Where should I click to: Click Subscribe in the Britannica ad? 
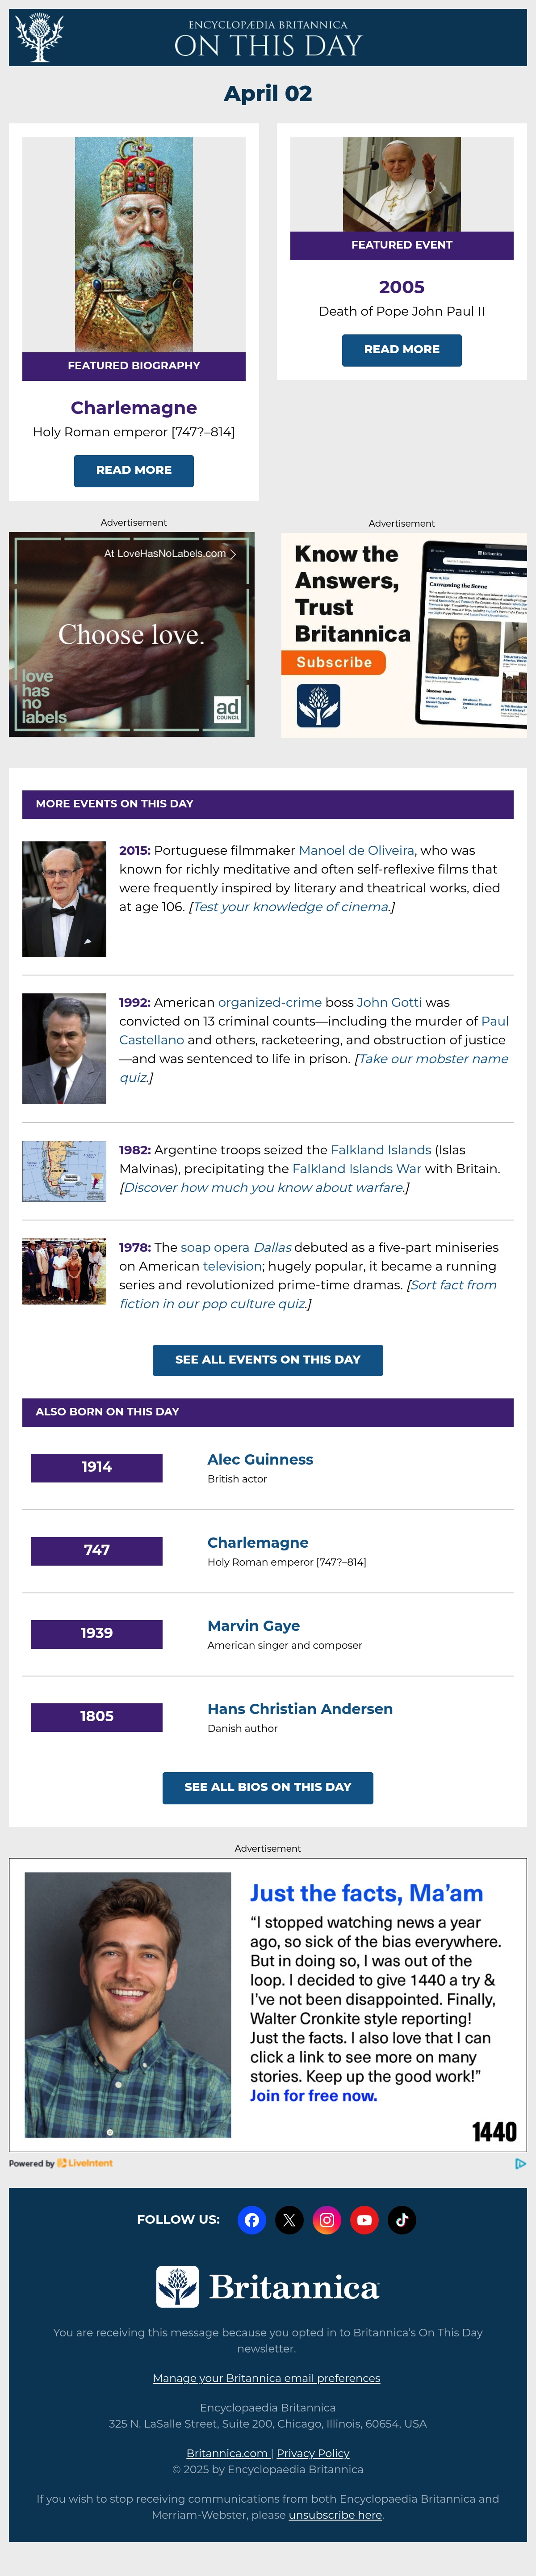[334, 662]
